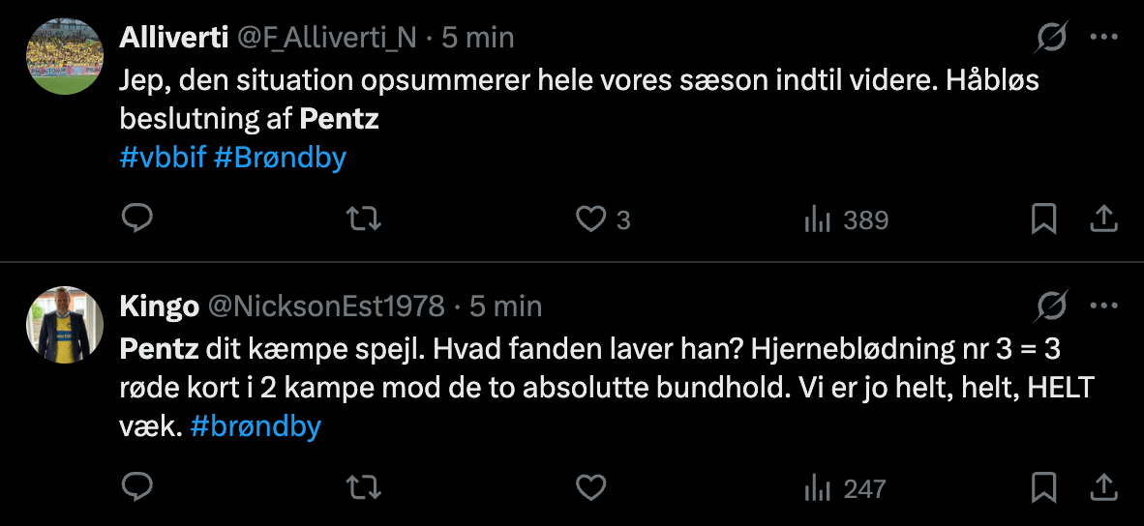
Task: Open the @NicksonEst1978 profile handle
Action: (326, 307)
